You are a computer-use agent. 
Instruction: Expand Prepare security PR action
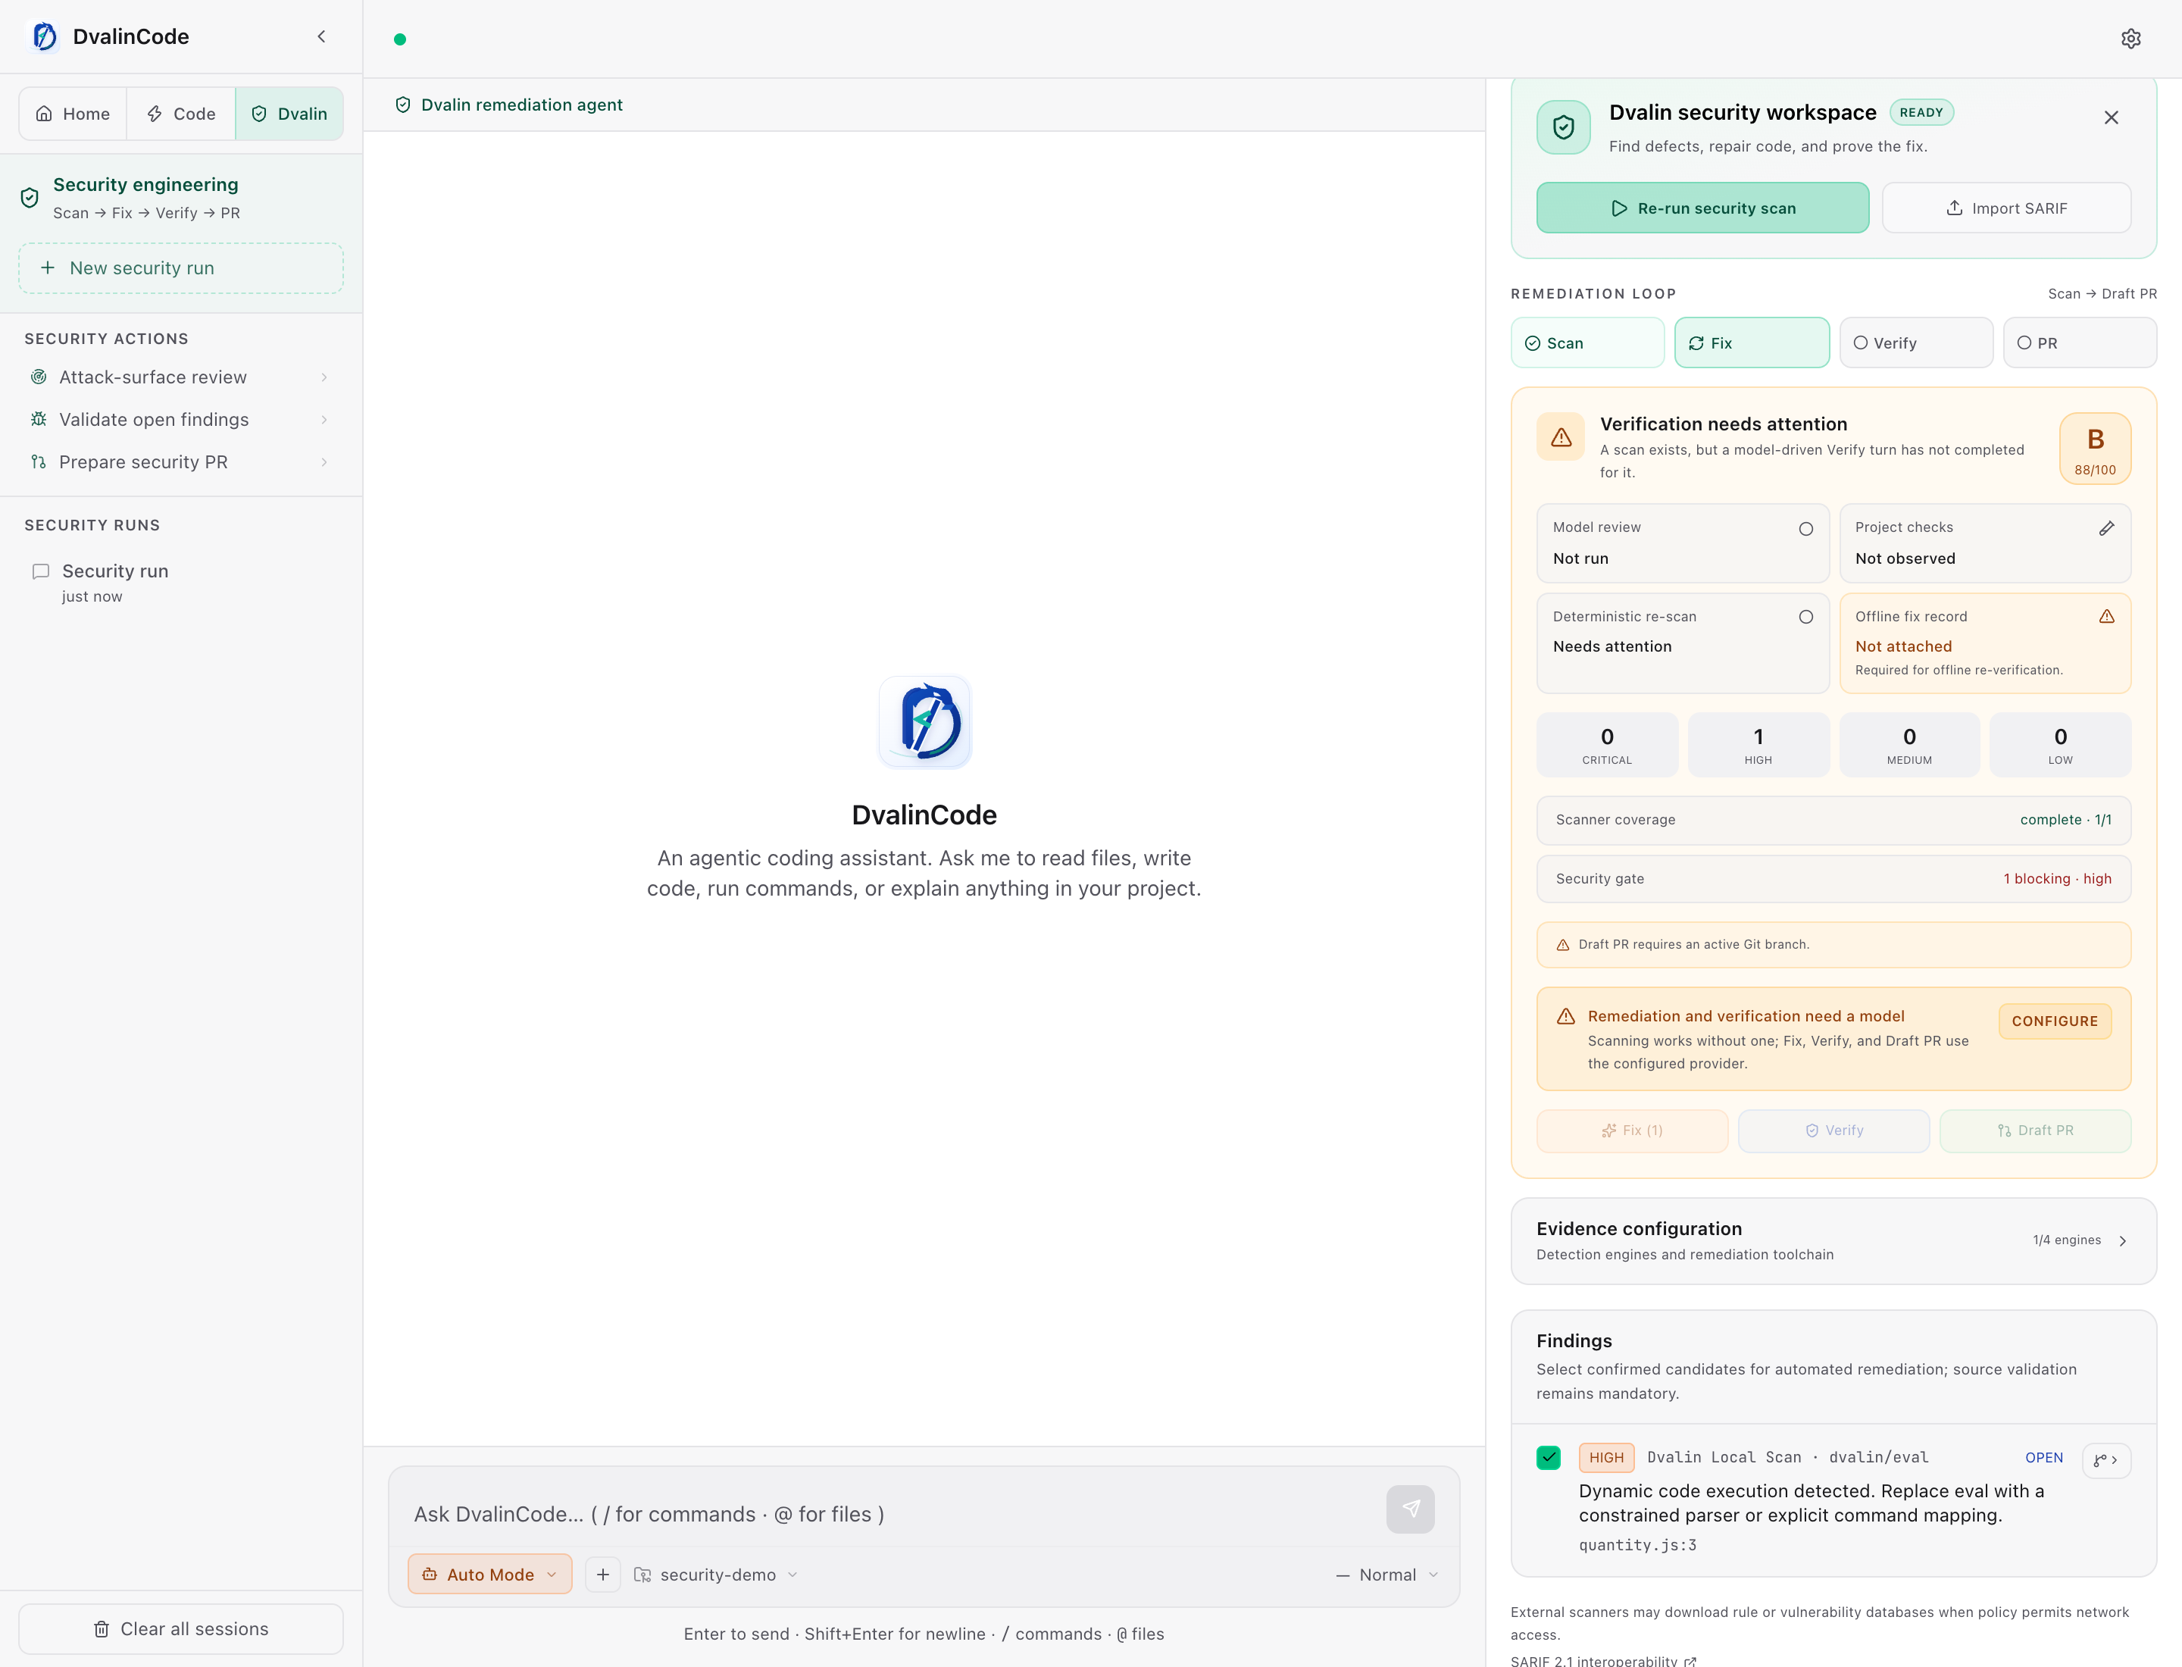point(324,462)
